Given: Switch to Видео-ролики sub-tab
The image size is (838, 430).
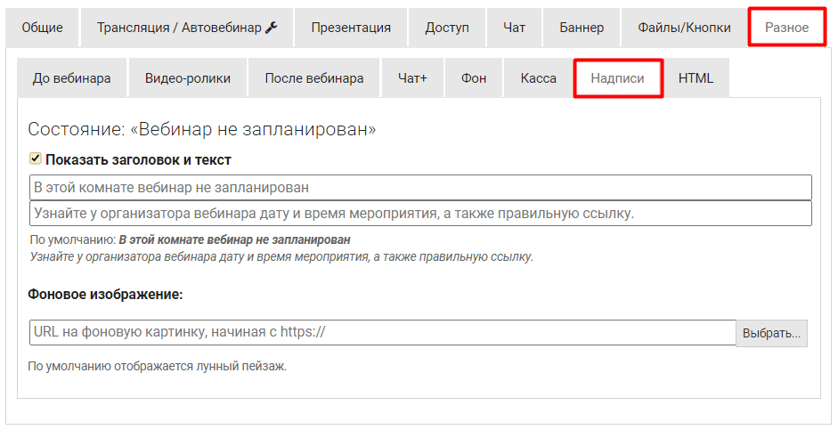Looking at the screenshot, I should click(x=188, y=78).
